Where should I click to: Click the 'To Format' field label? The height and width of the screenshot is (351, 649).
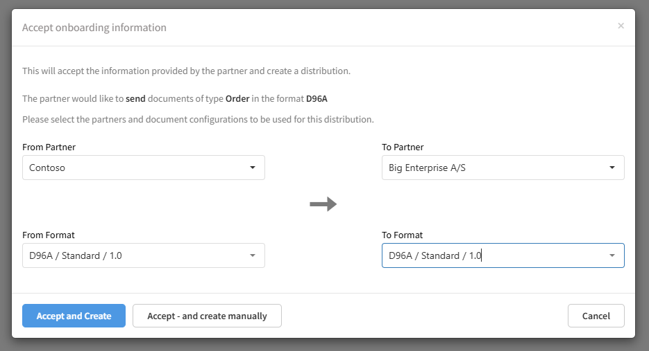402,235
